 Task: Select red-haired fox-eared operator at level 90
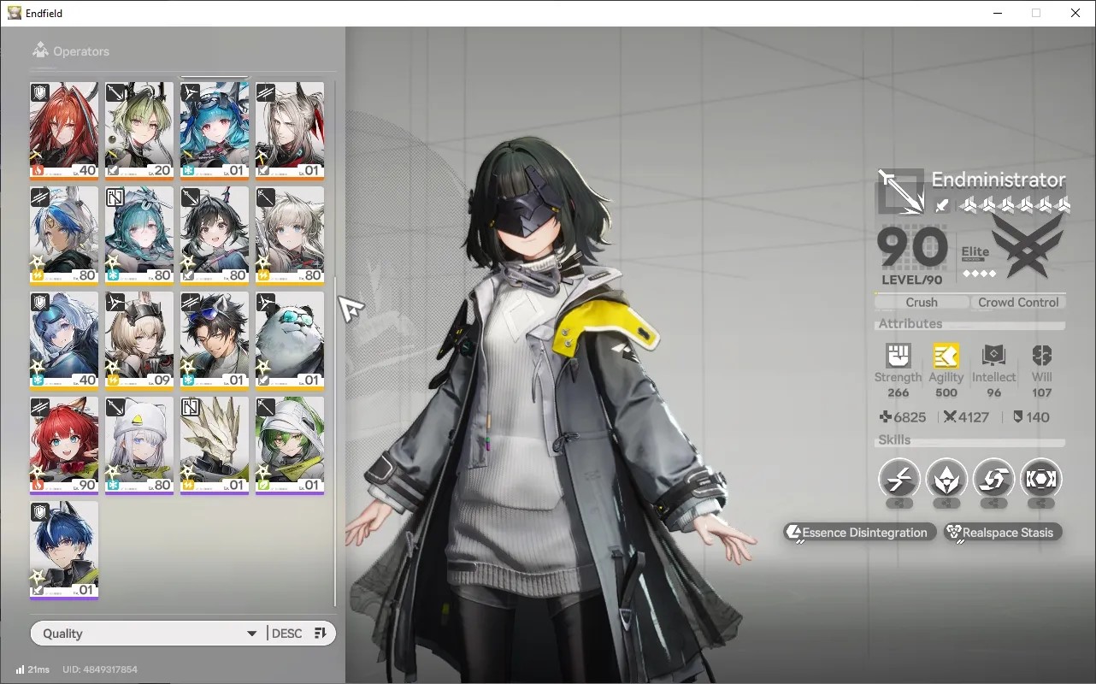[64, 445]
